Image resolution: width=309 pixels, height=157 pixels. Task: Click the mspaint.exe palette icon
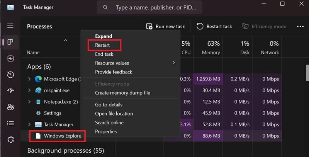(x=38, y=90)
